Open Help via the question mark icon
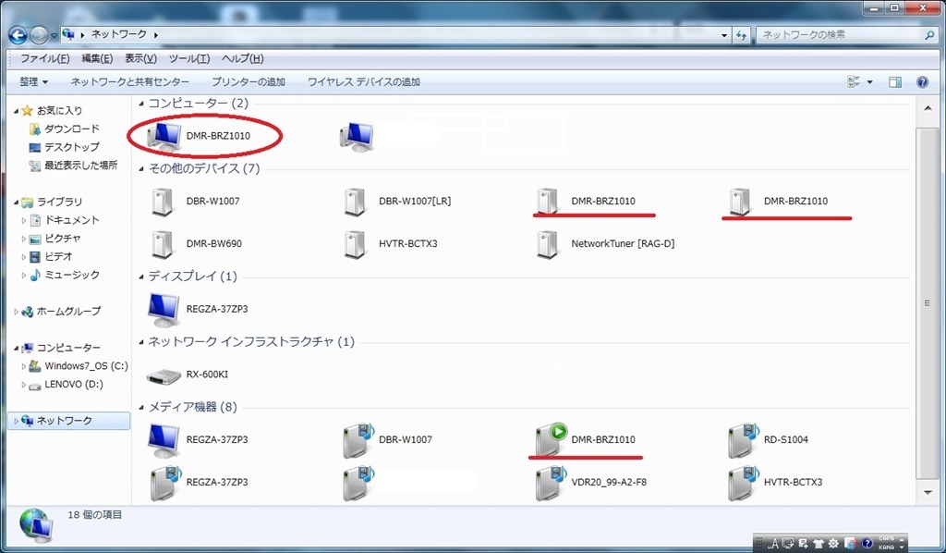Image resolution: width=946 pixels, height=553 pixels. 922,82
